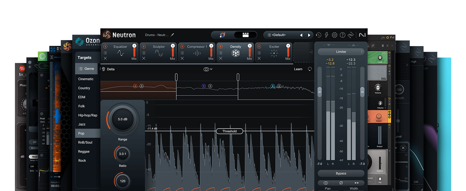Open the Compressor 1 module preset list
The height and width of the screenshot is (191, 466).
182,53
